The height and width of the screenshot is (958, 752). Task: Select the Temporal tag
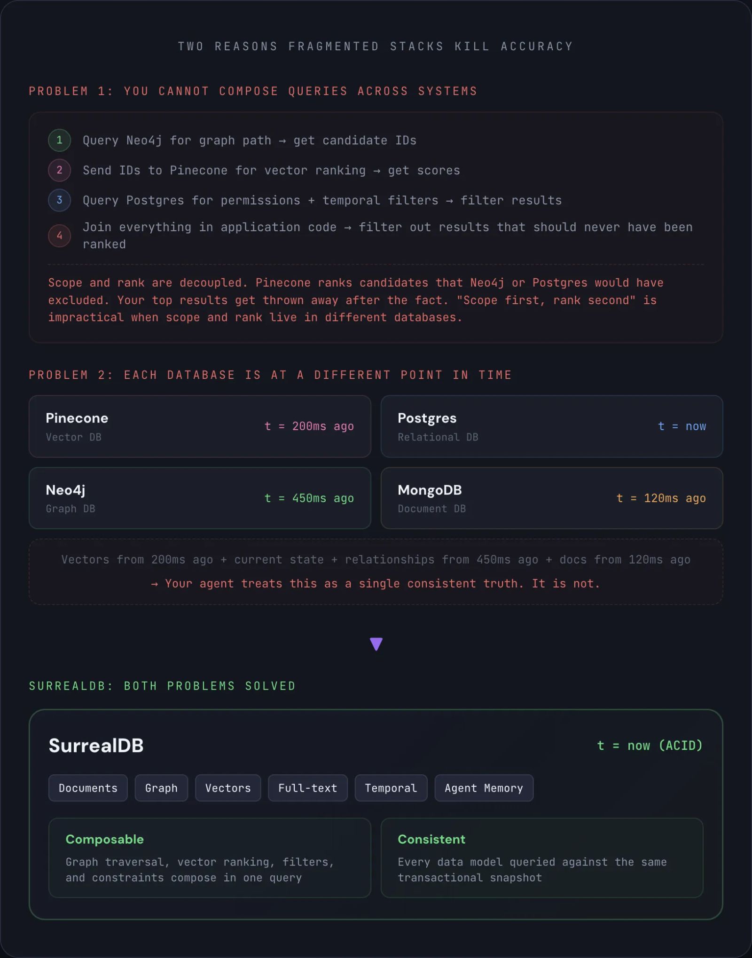click(391, 788)
